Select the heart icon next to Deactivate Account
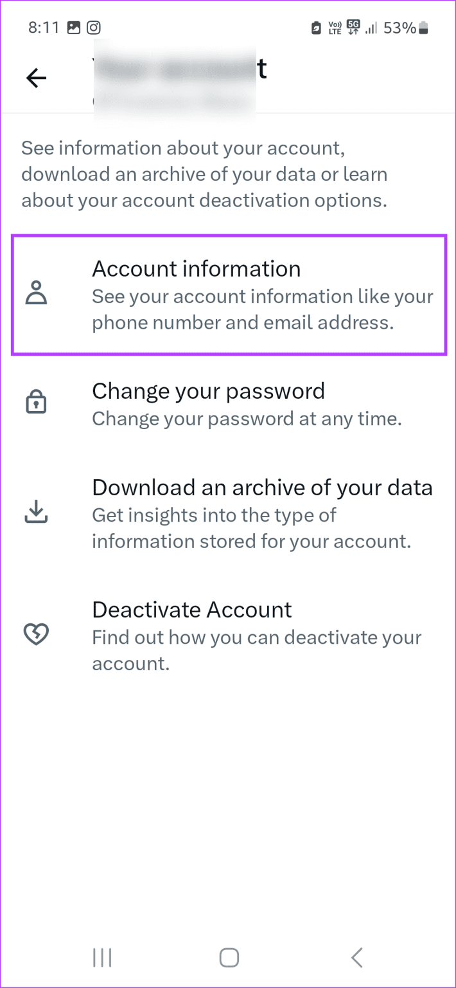Screen dimensions: 456x988 coord(37,634)
